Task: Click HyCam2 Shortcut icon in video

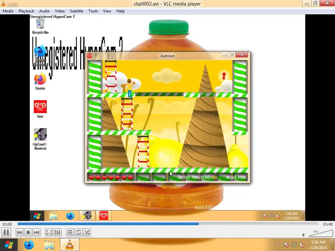Action: (40, 139)
